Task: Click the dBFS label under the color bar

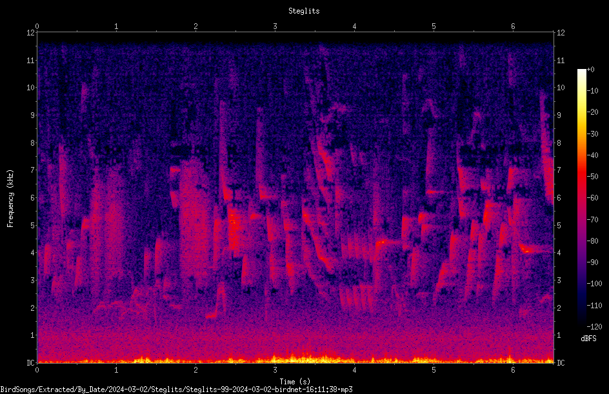Action: pos(588,339)
